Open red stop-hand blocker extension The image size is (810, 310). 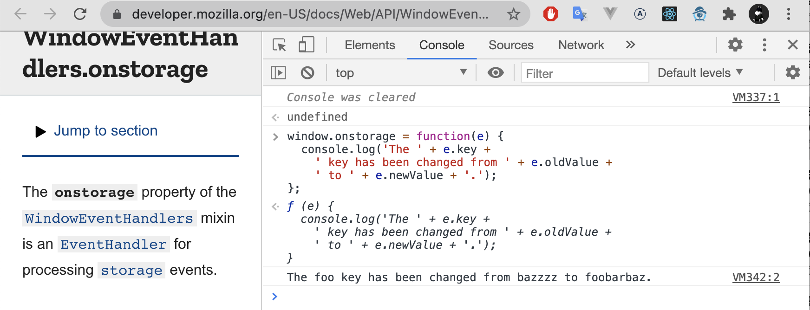pyautogui.click(x=551, y=14)
